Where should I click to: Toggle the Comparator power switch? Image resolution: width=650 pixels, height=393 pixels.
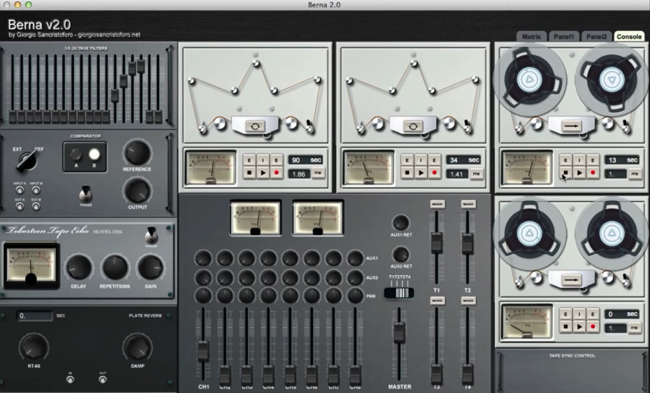pos(85,193)
